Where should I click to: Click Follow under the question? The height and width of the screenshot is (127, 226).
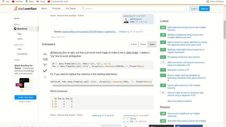(x=81, y=16)
